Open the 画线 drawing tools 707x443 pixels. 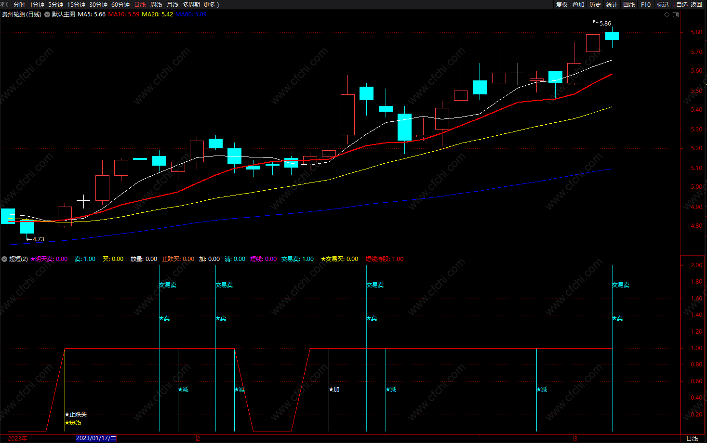coord(629,4)
